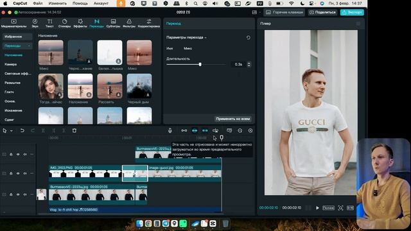Collapse the Параметры перехода section
The height and width of the screenshot is (231, 411).
click(205, 38)
